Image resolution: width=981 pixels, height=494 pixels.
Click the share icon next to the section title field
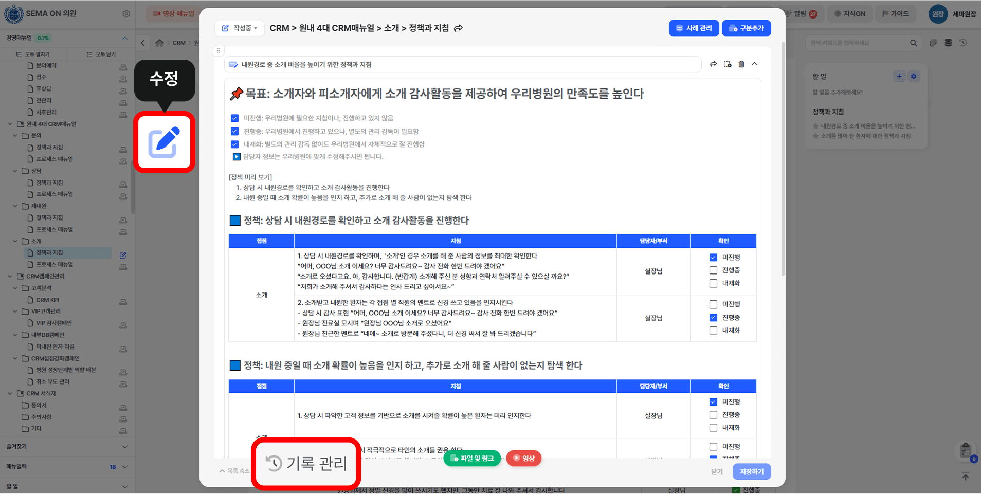(713, 64)
